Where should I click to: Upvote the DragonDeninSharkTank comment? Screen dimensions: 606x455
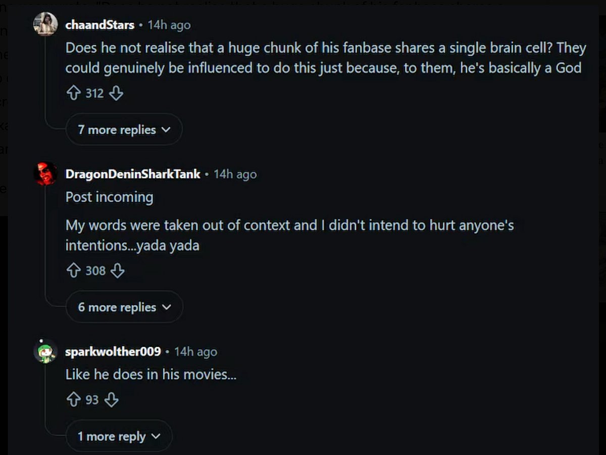[74, 271]
